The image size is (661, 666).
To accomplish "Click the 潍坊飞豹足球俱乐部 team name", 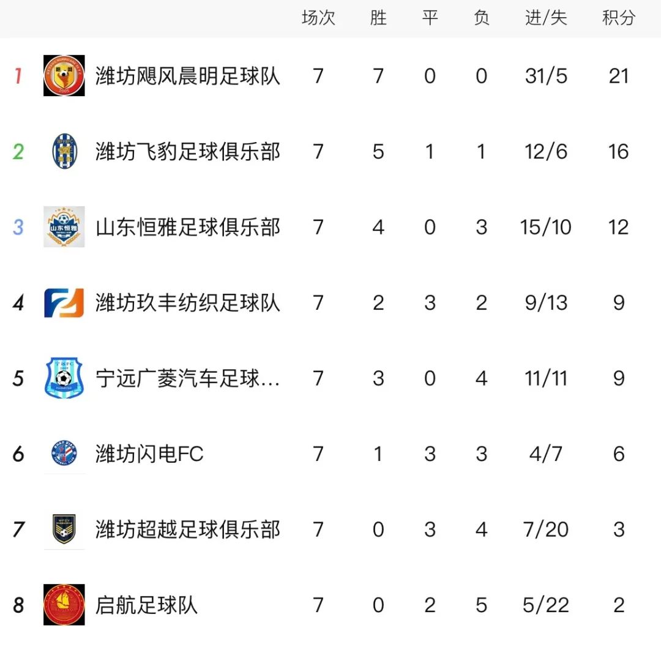I will click(x=188, y=151).
